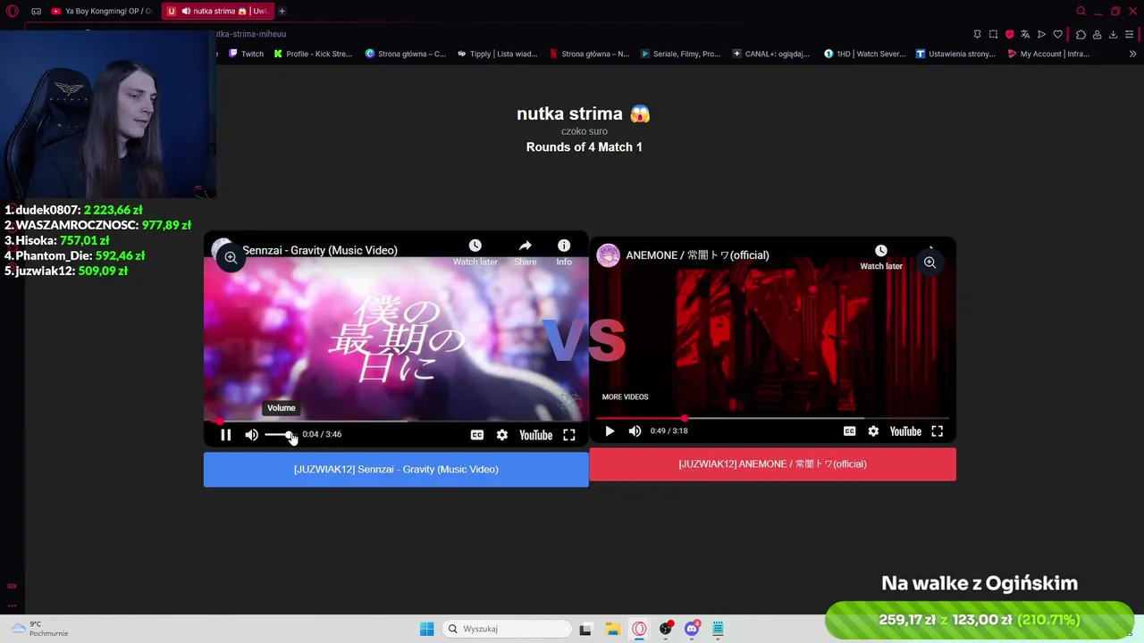Click MORE VIDEOS on the ANEMONE player
1144x643 pixels.
[x=625, y=397]
